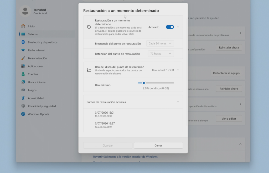Open the 72 horas retention dropdown
The height and width of the screenshot is (173, 269).
[161, 54]
